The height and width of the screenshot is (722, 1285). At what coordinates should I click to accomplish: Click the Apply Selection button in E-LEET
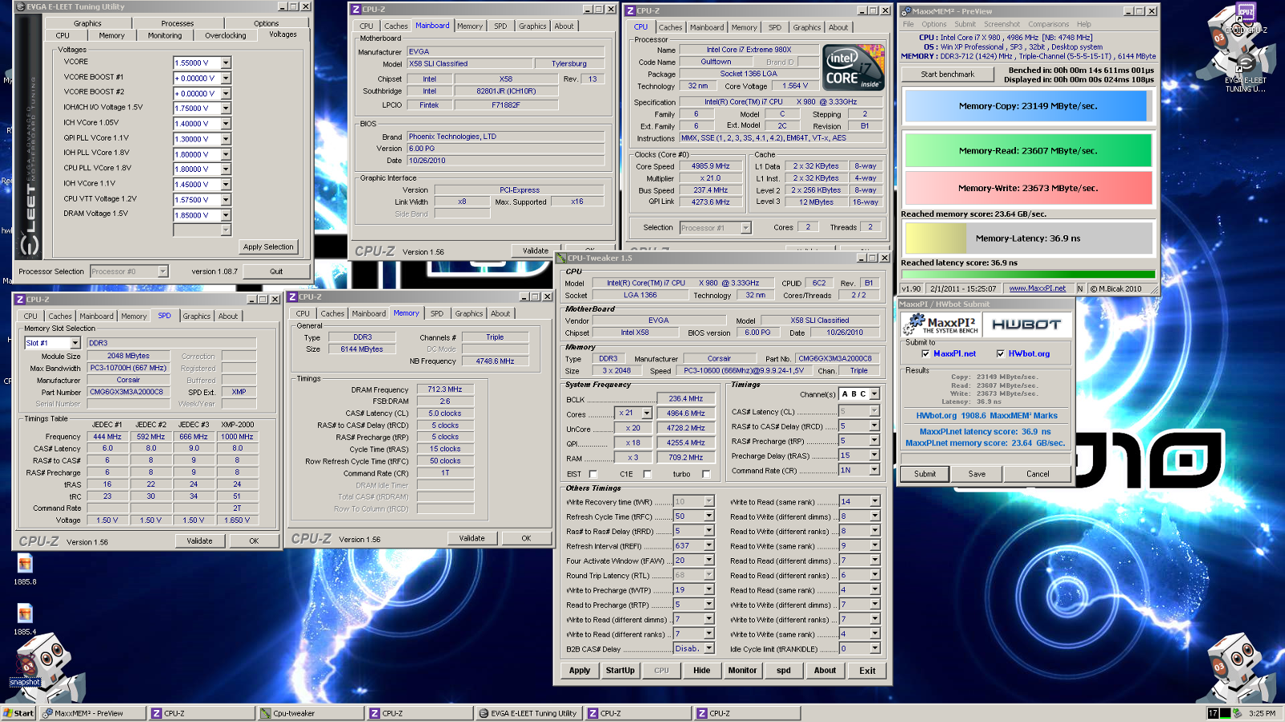coord(268,247)
